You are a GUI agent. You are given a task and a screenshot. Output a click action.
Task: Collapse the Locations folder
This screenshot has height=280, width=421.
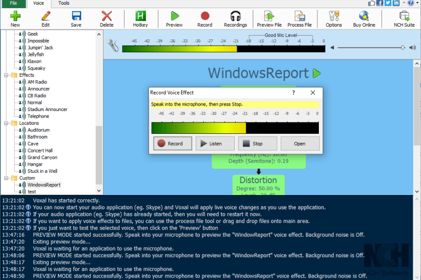[6, 123]
